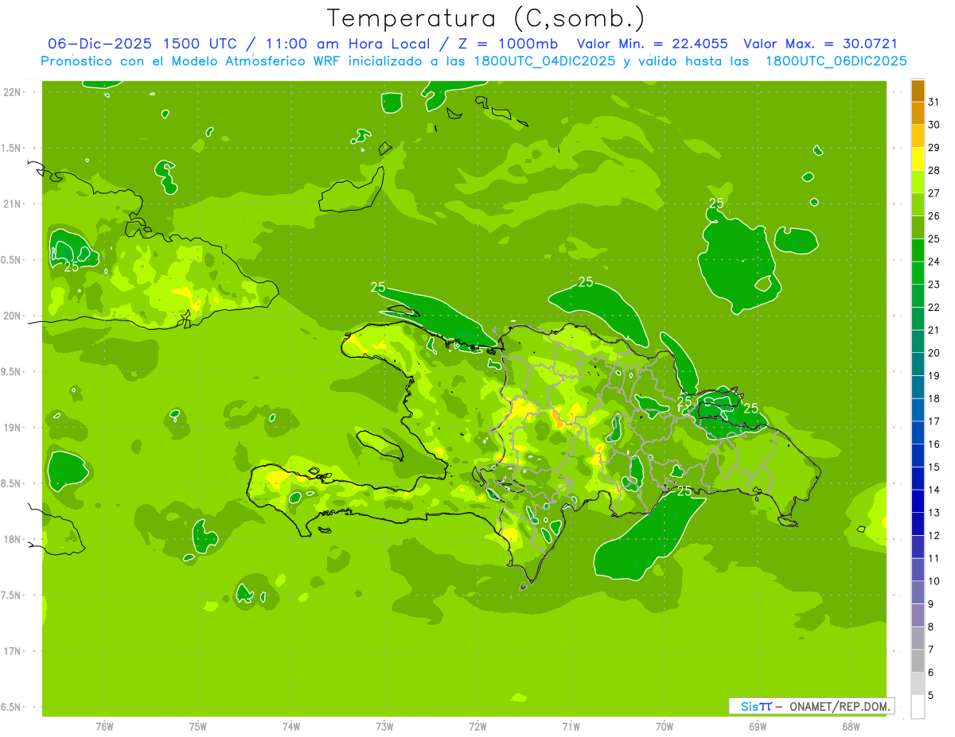Image resolution: width=955 pixels, height=737 pixels.
Task: Click the green legend band between 24 and 25
Action: (x=918, y=250)
